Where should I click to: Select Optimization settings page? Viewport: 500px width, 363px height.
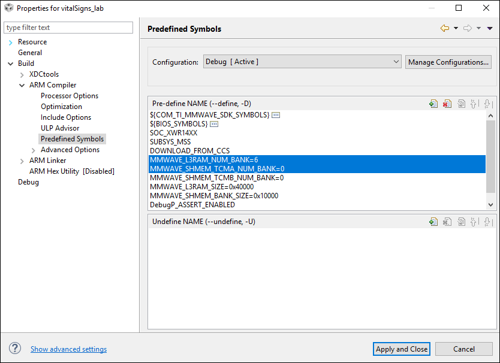coord(61,107)
